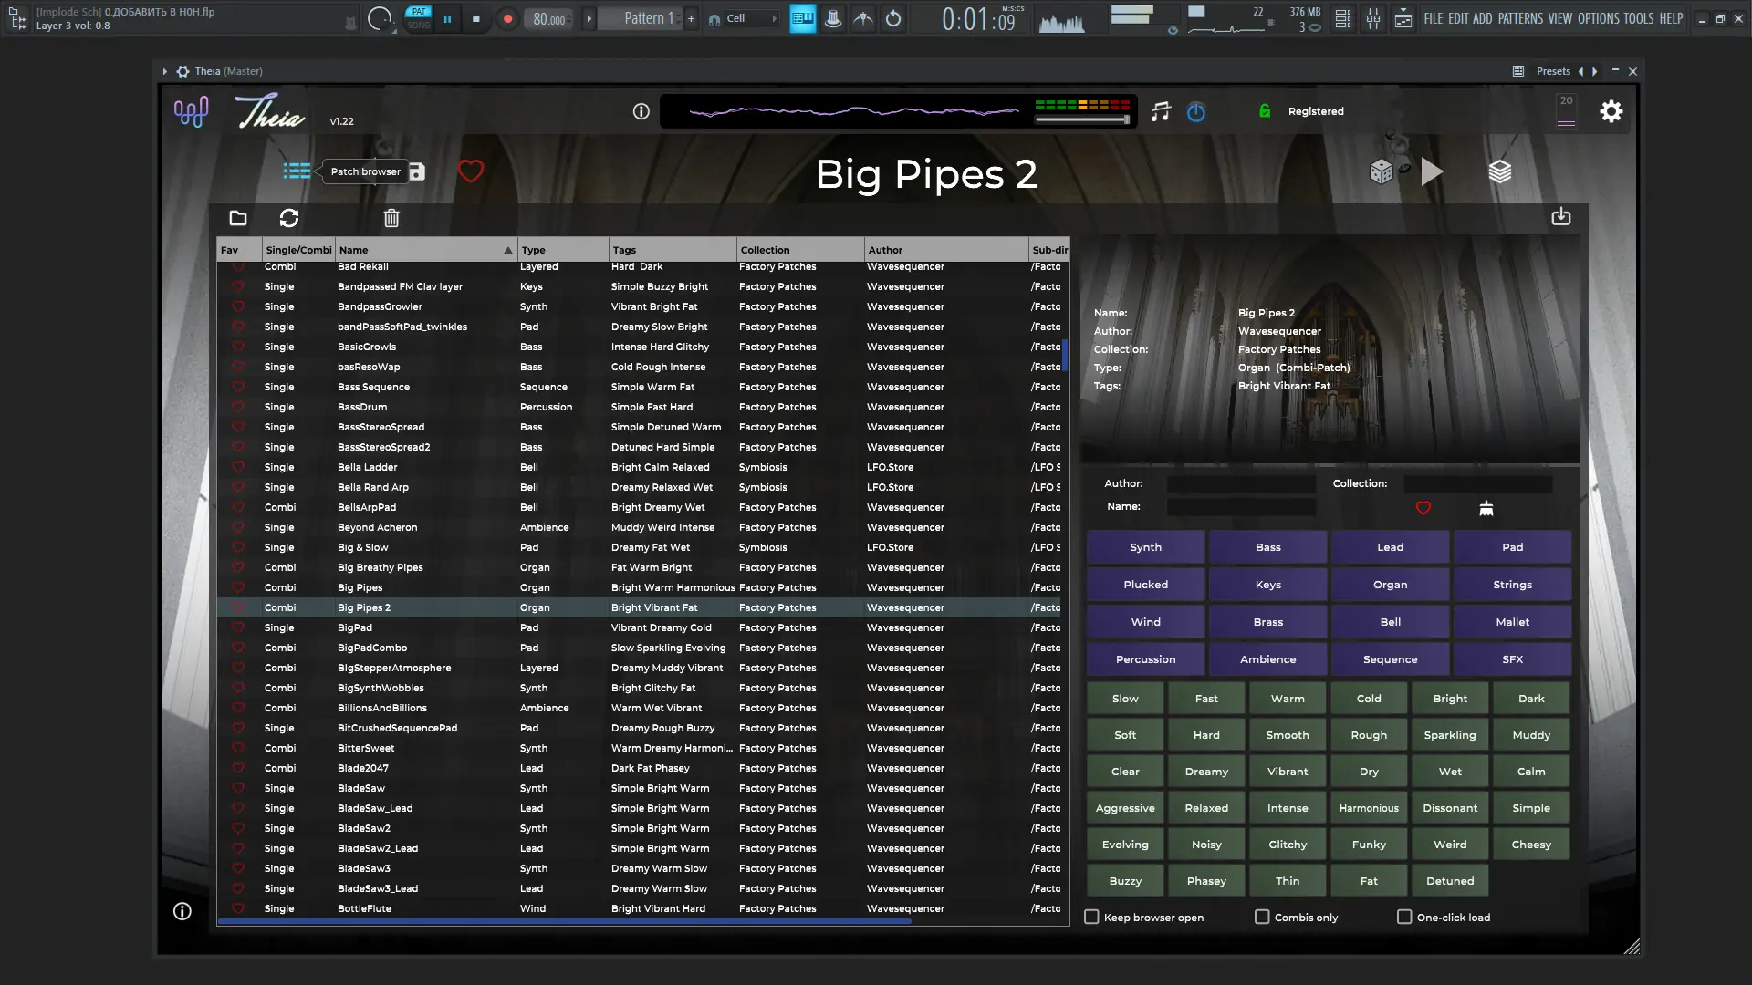Viewport: 1752px width, 985px height.
Task: Filter patches by Dreamy tag
Action: coord(1206,772)
